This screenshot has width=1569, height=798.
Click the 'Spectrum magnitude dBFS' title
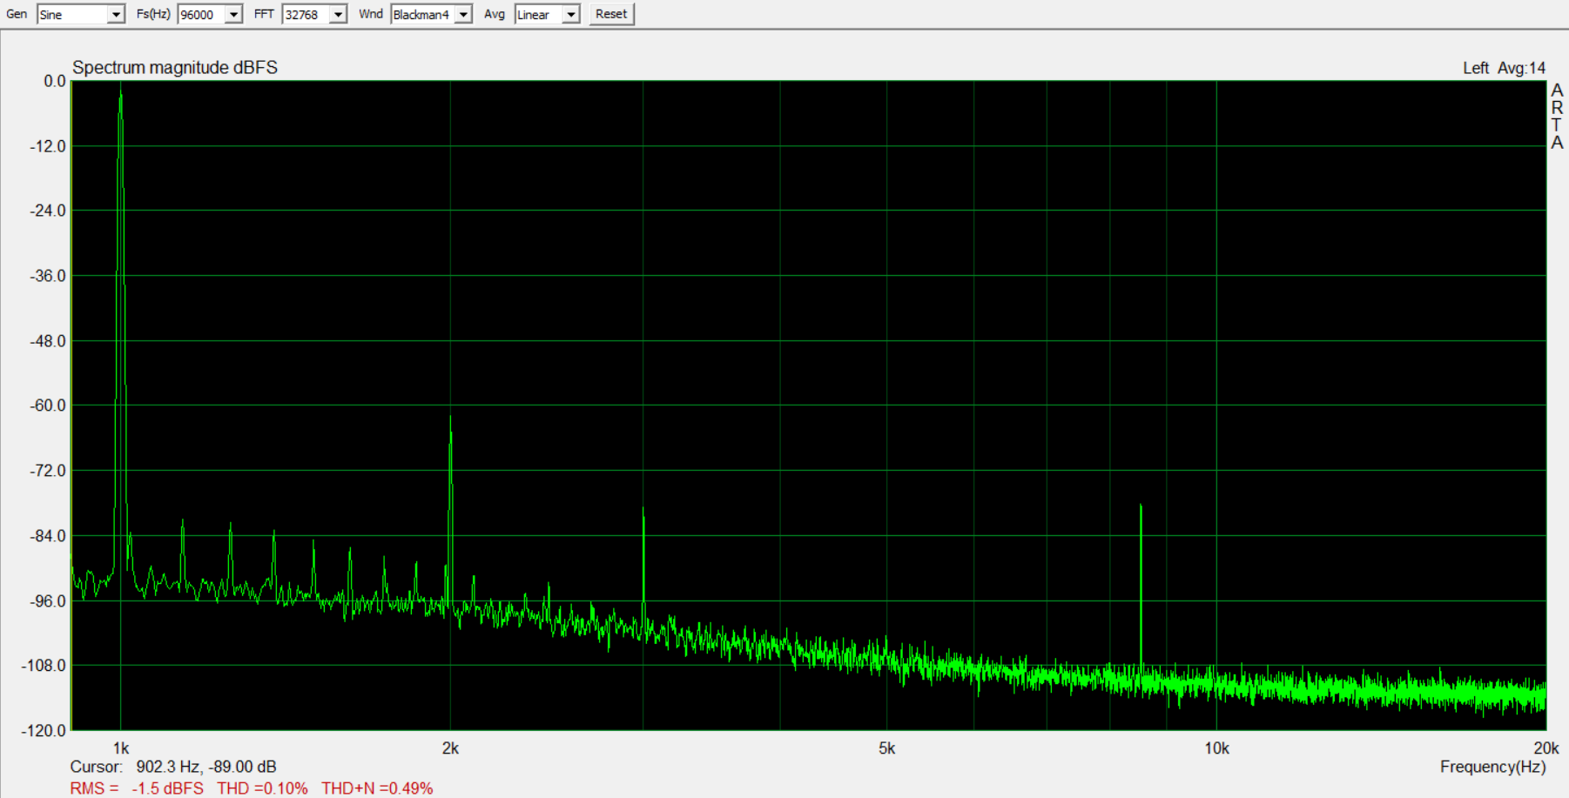coord(175,67)
